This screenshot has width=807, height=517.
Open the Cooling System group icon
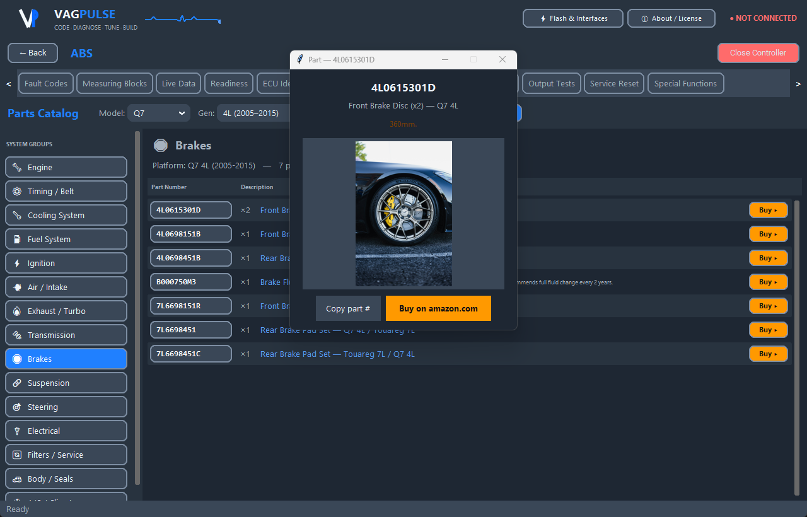pyautogui.click(x=17, y=216)
